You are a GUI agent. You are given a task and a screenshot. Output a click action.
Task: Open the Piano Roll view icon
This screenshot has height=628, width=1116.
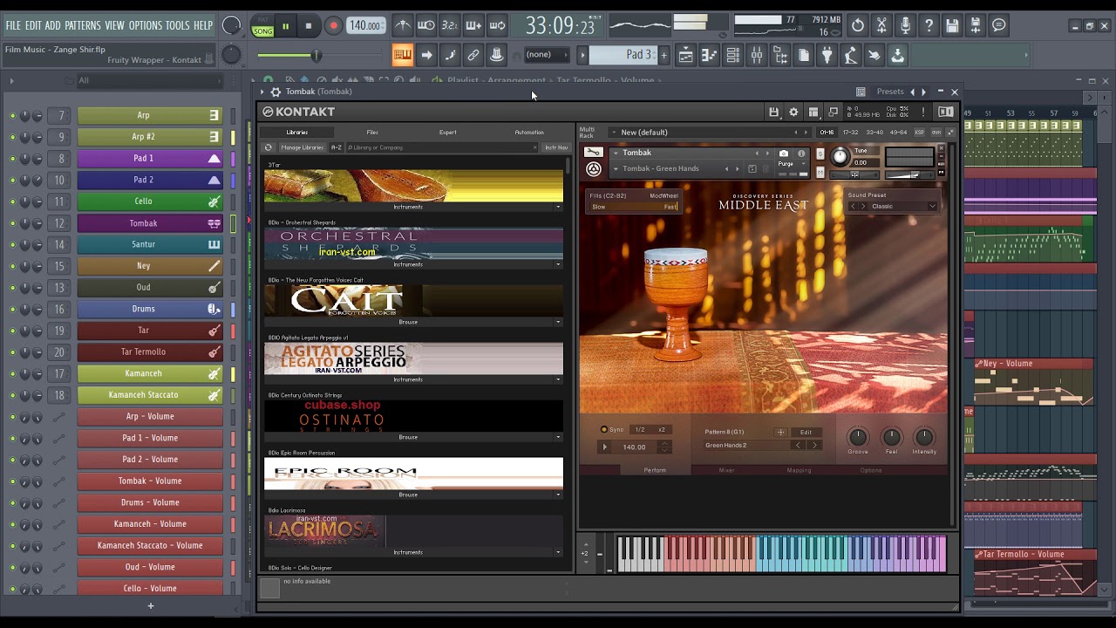tap(709, 56)
